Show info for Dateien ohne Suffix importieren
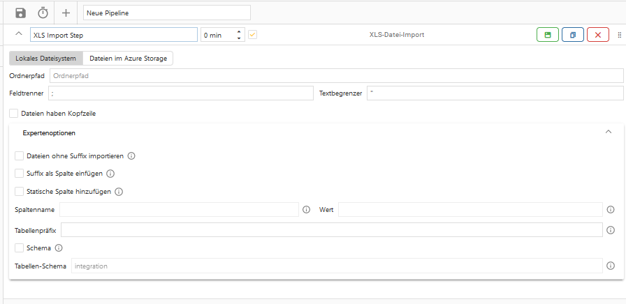626x304 pixels. [x=131, y=155]
